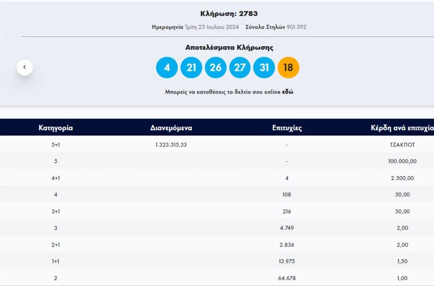This screenshot has width=434, height=286.
Task: Click the 'ΤΖΑΚΠΟΤ' winnings cell
Action: coord(402,145)
